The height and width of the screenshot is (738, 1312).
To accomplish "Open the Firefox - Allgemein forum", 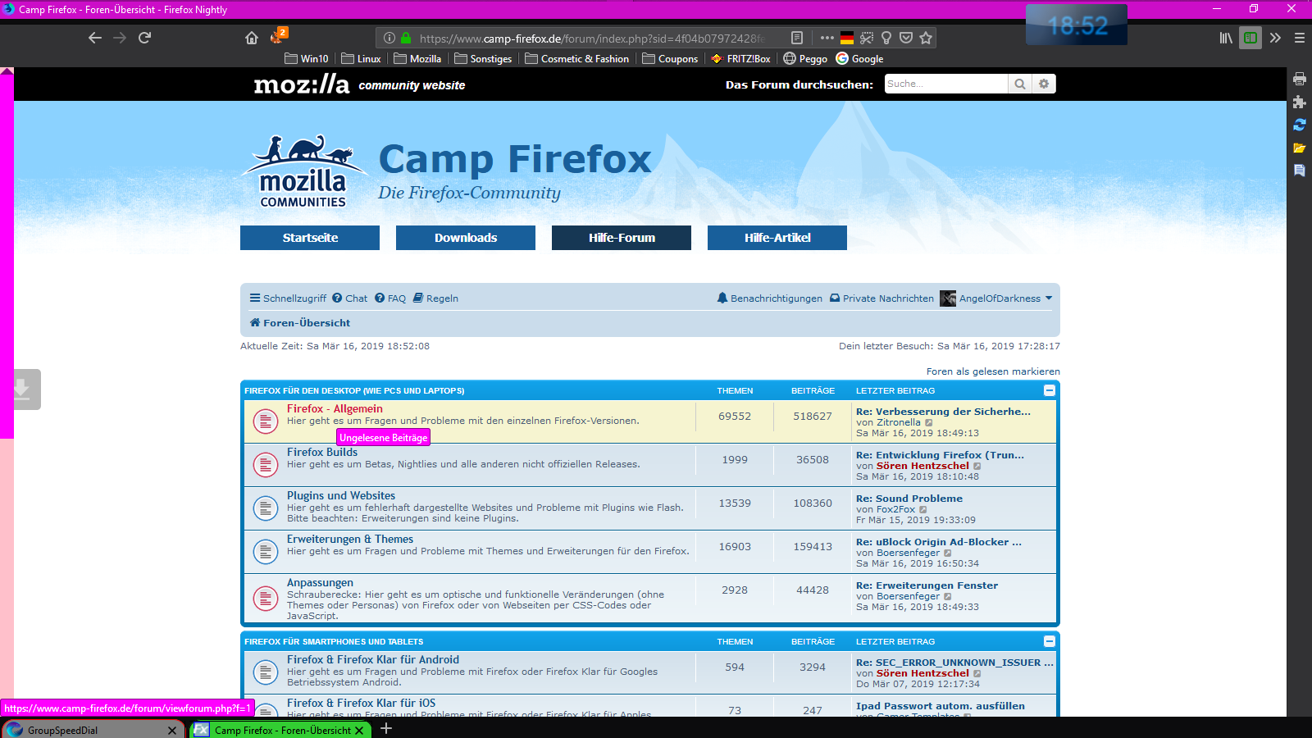I will 335,408.
